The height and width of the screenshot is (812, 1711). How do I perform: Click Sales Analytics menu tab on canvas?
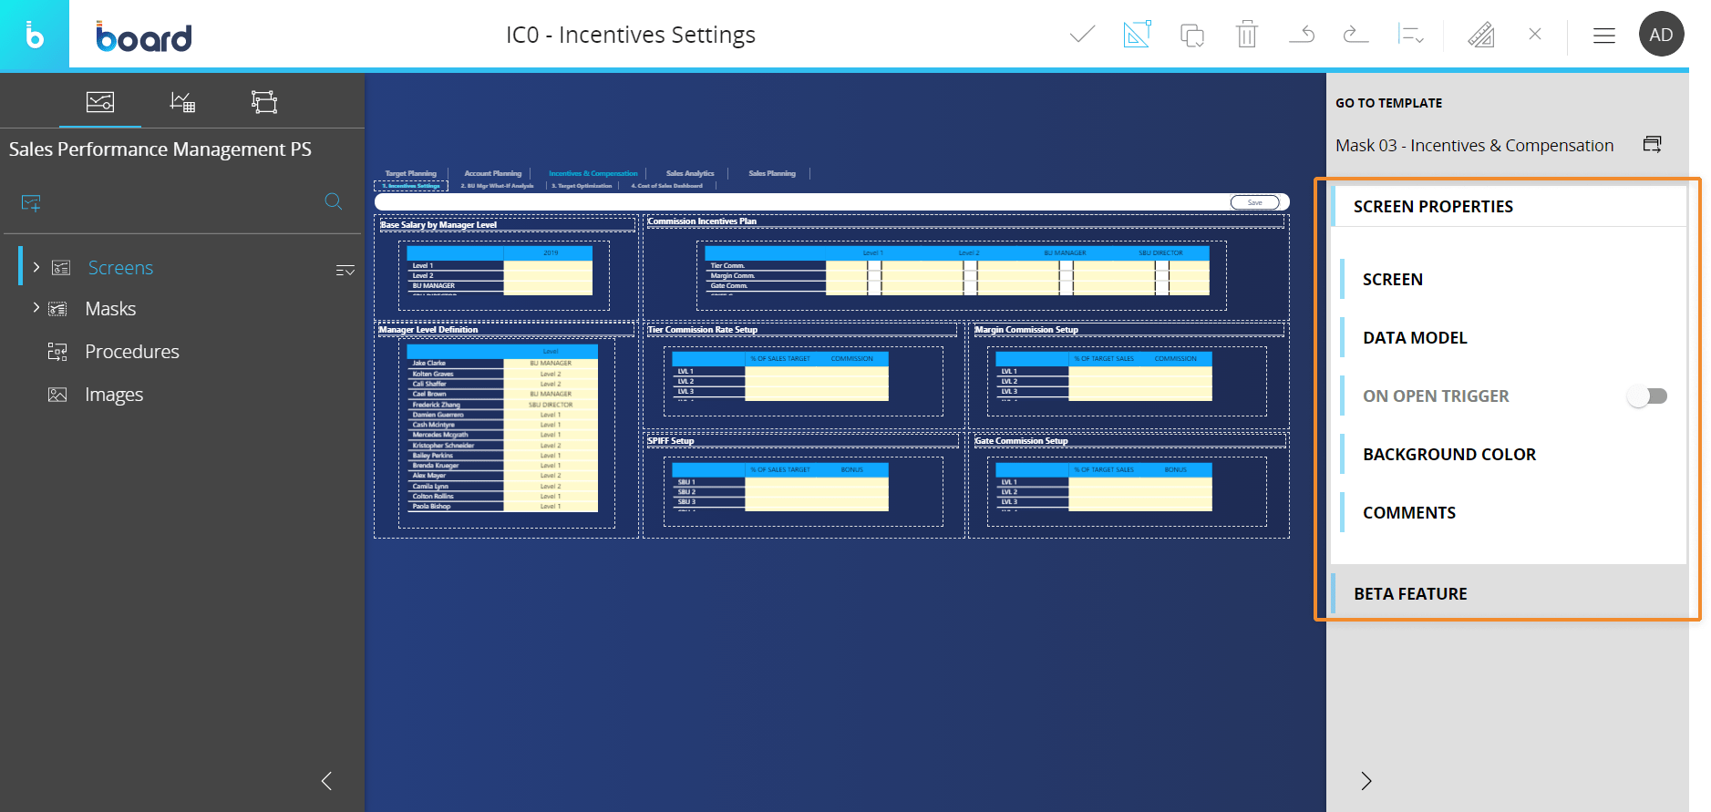pos(690,173)
